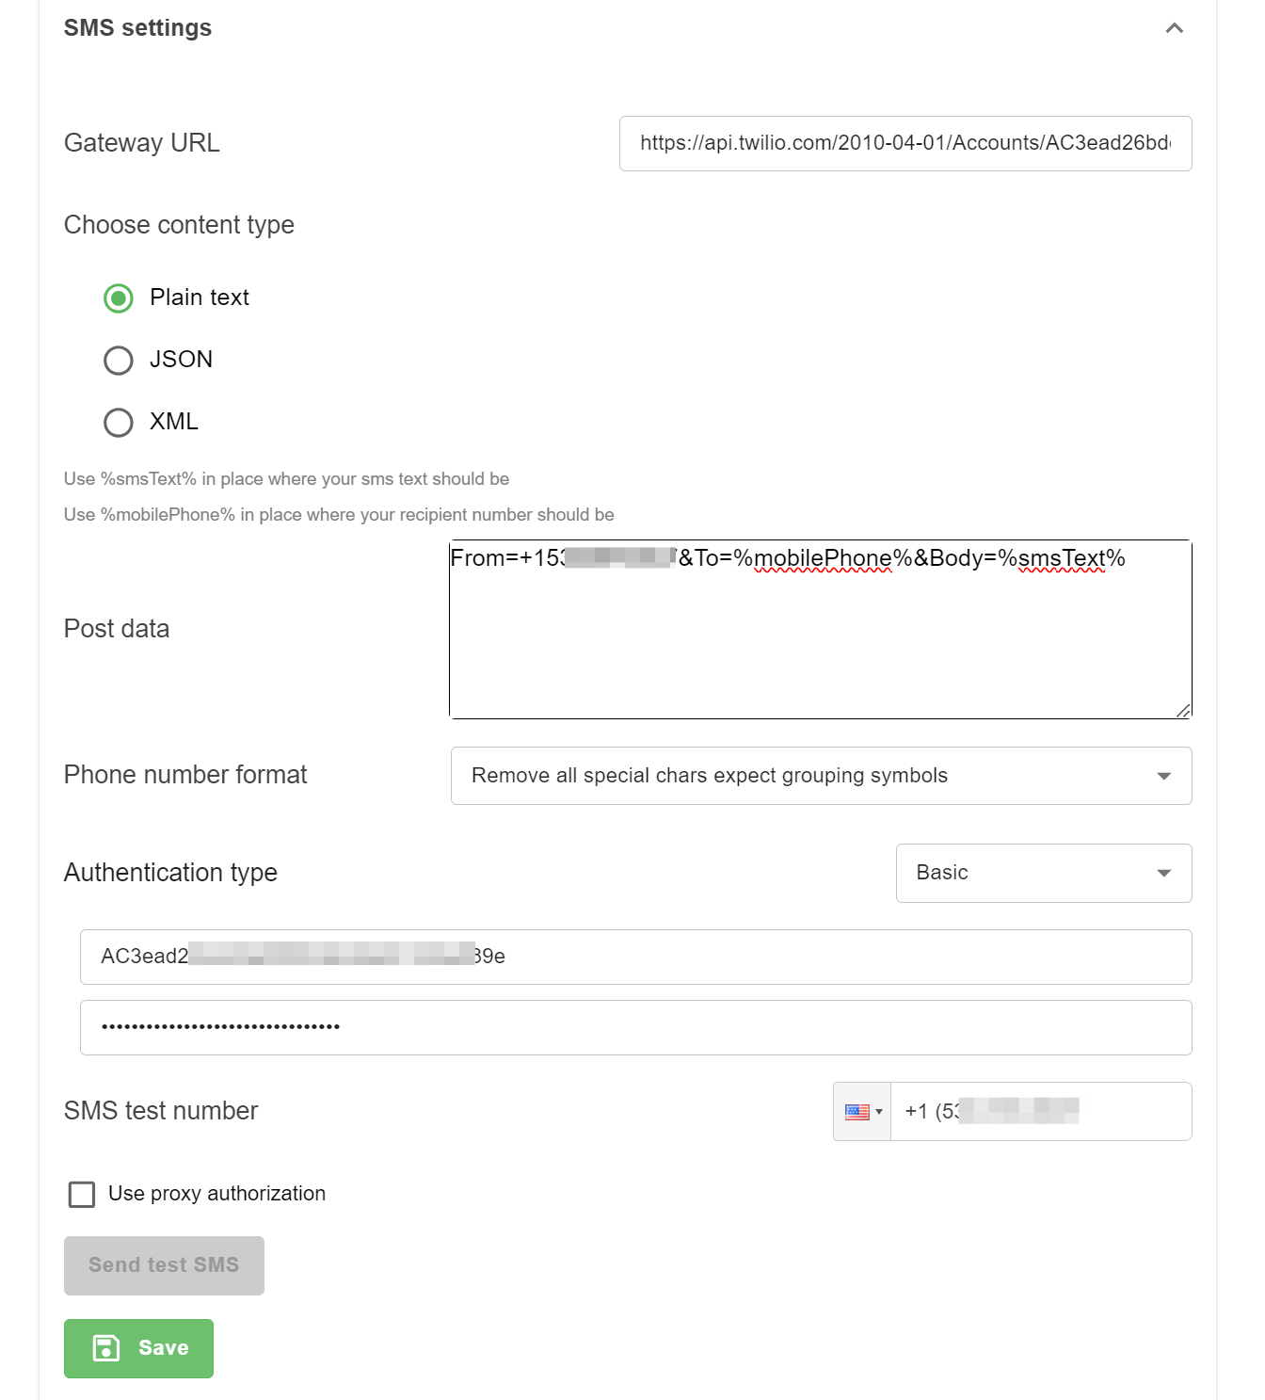The width and height of the screenshot is (1265, 1400).
Task: Click the account SID field starting with AC3ead2
Action: click(634, 956)
